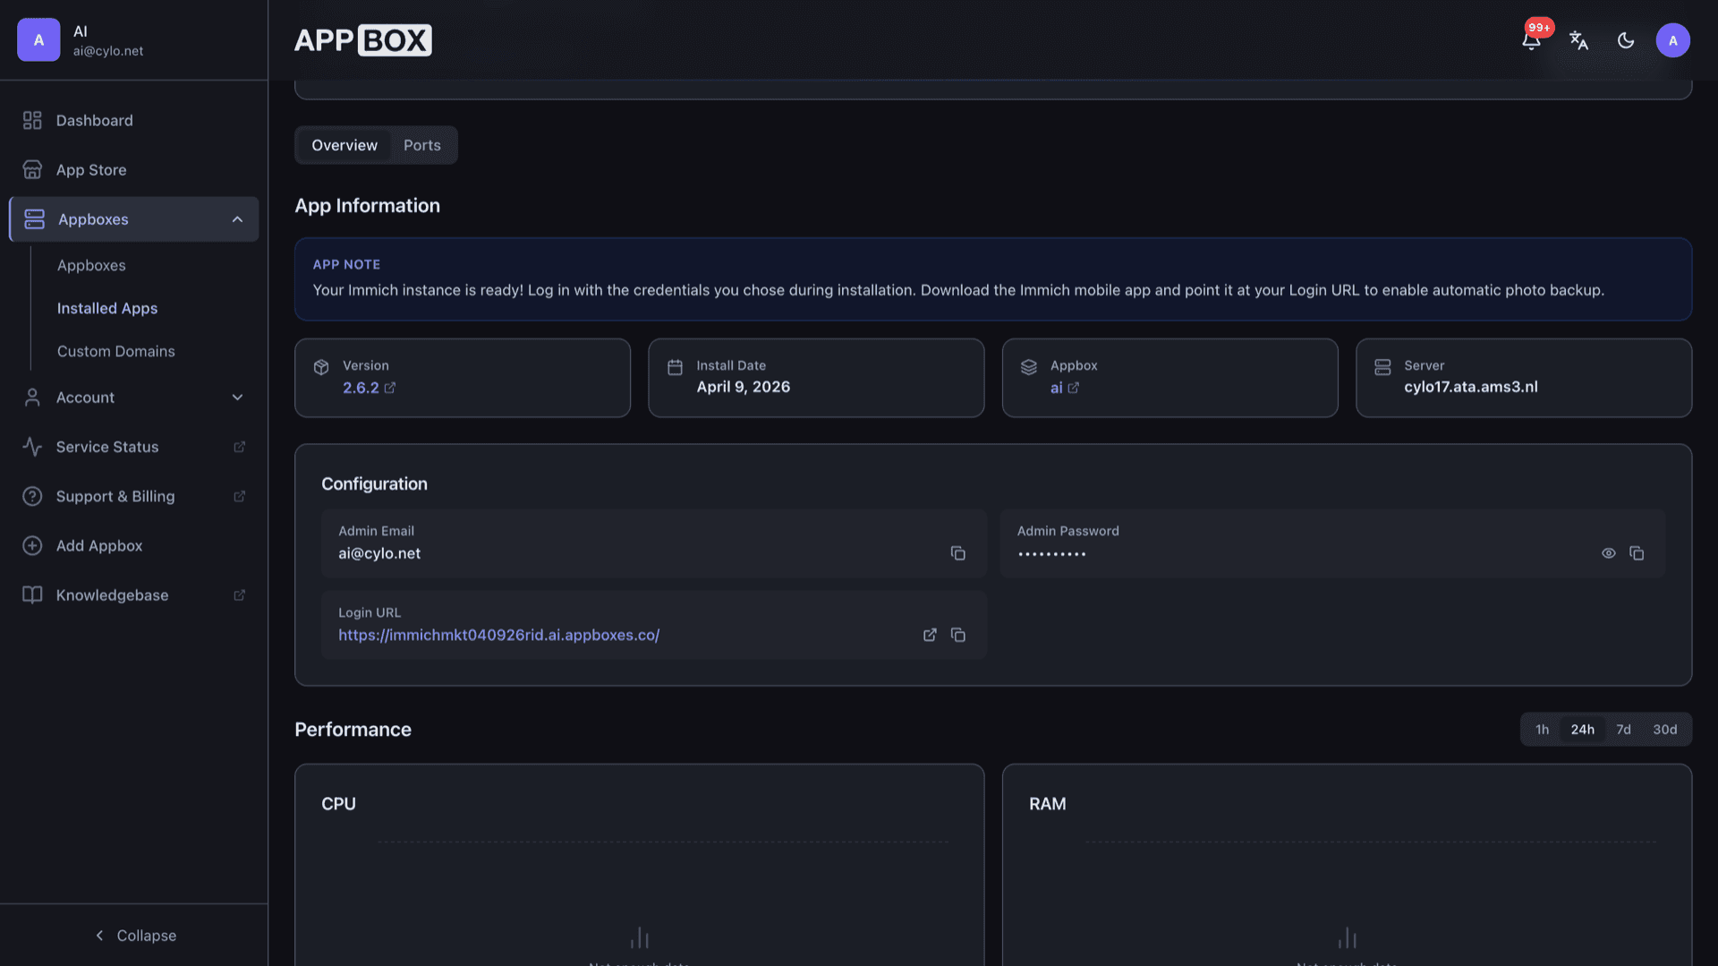Screen dimensions: 1718x966
Task: Click the Knowledgebase book icon
Action: tap(32, 594)
